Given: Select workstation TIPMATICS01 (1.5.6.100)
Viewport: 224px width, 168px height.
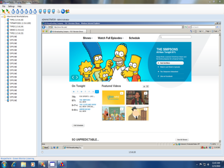Looking at the screenshot, I should pos(20,23).
